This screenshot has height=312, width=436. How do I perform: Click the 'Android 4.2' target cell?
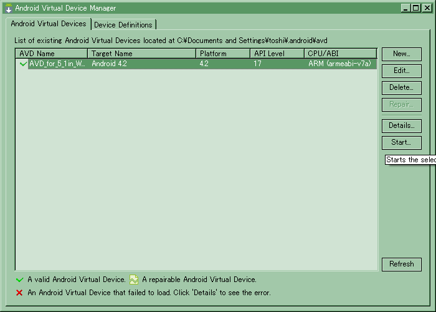tap(109, 64)
